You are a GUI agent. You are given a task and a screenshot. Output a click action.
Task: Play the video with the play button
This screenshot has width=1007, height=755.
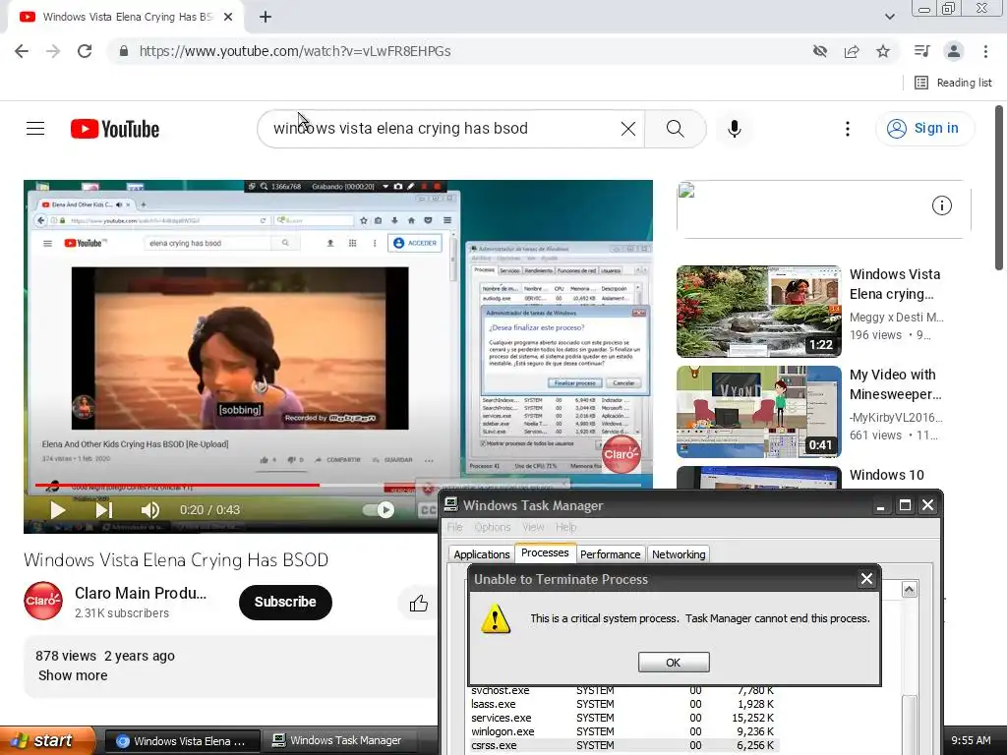click(57, 510)
